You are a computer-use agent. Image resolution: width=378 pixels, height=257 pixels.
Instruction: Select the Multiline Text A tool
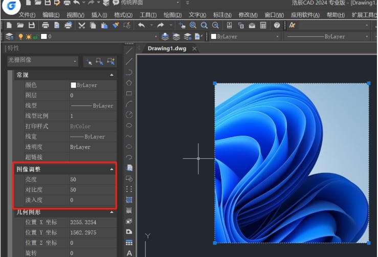[129, 253]
